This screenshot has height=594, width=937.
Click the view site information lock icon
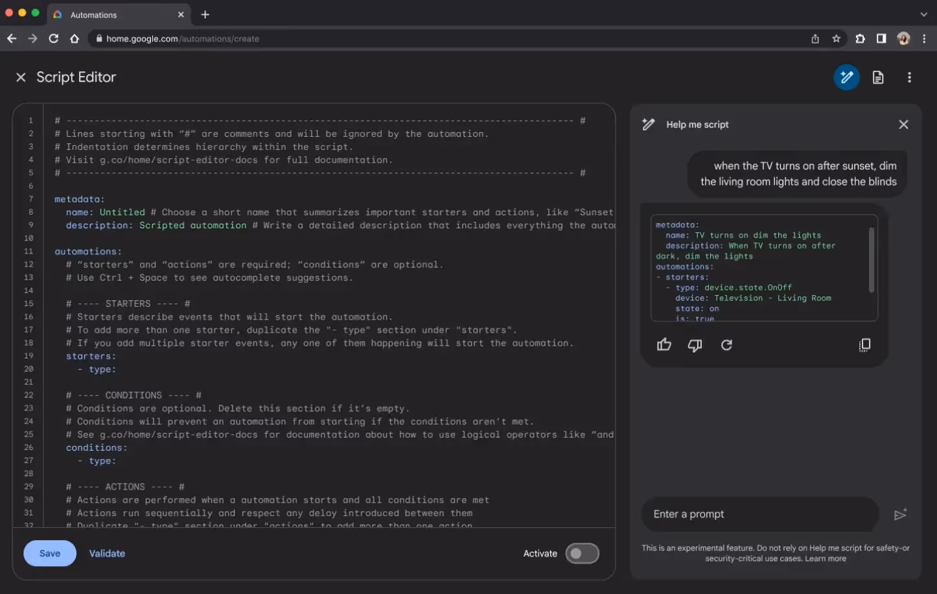tap(99, 39)
